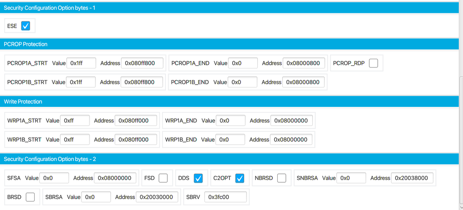
Task: Enable the PCROP_RDP checkbox
Action: pos(374,63)
